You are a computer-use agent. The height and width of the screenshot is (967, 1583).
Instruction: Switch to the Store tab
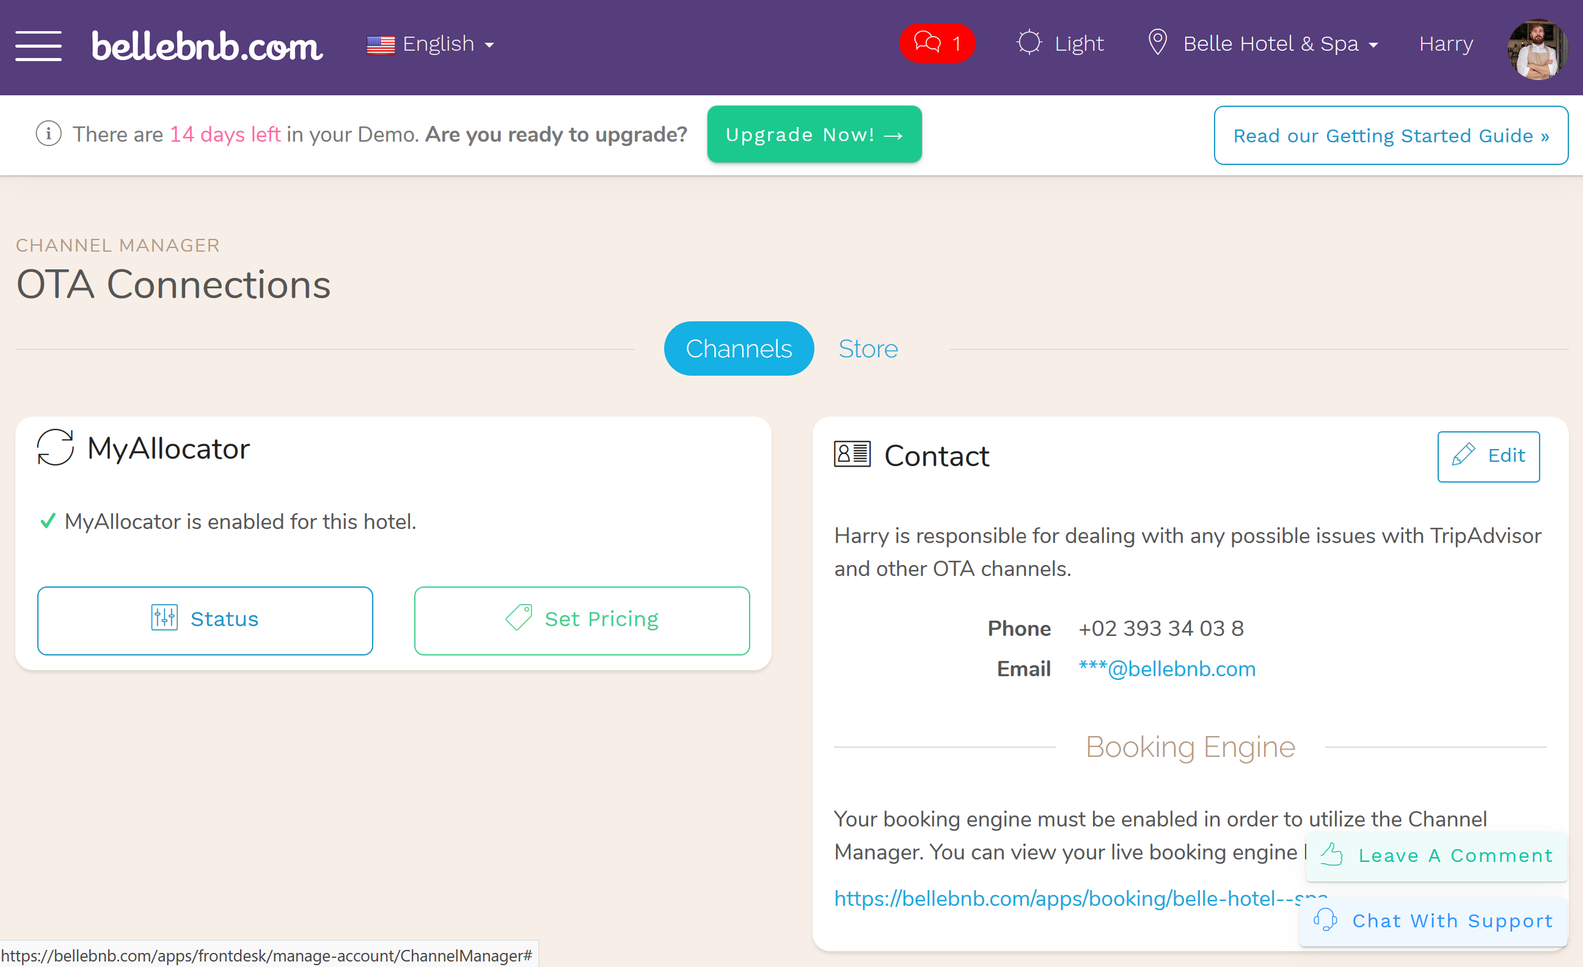pos(867,348)
